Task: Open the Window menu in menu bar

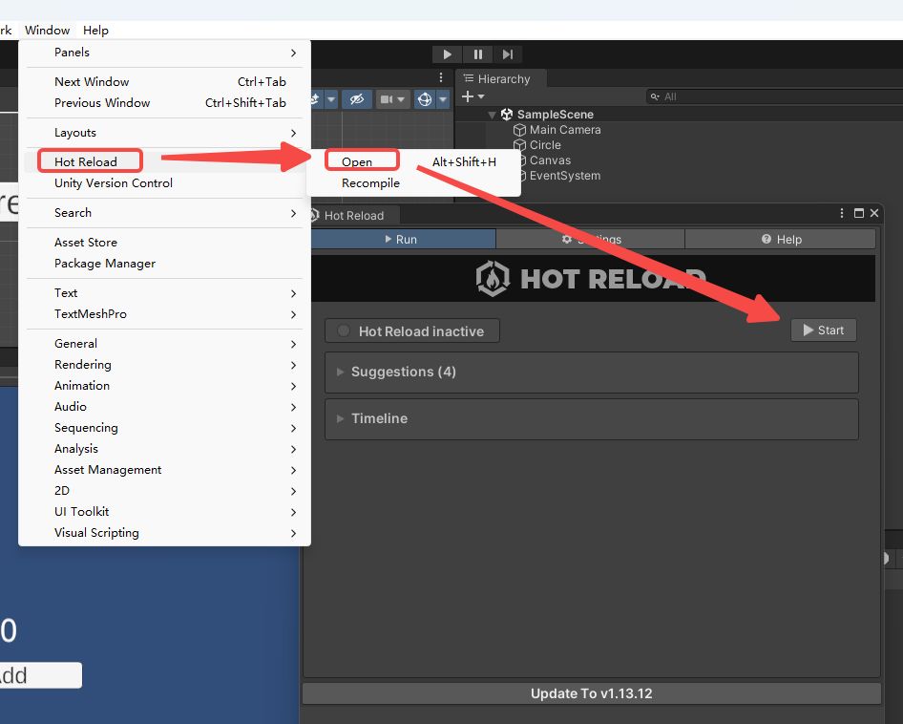Action: 47,30
